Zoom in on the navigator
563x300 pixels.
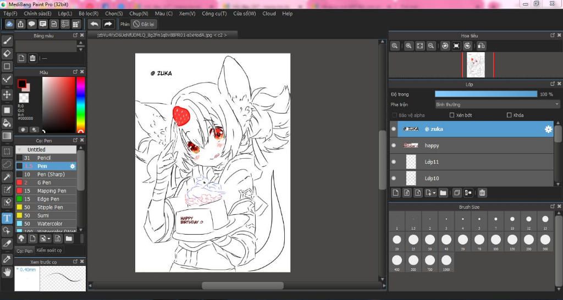[409, 46]
